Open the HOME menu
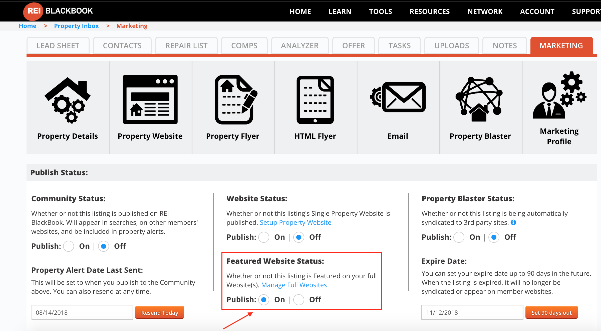Screen dimensions: 601x331 pyautogui.click(x=300, y=11)
